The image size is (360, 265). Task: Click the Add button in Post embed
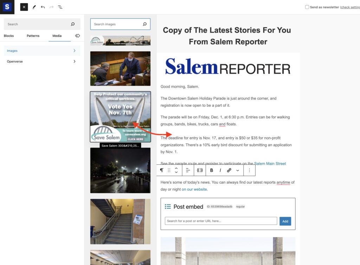click(285, 221)
